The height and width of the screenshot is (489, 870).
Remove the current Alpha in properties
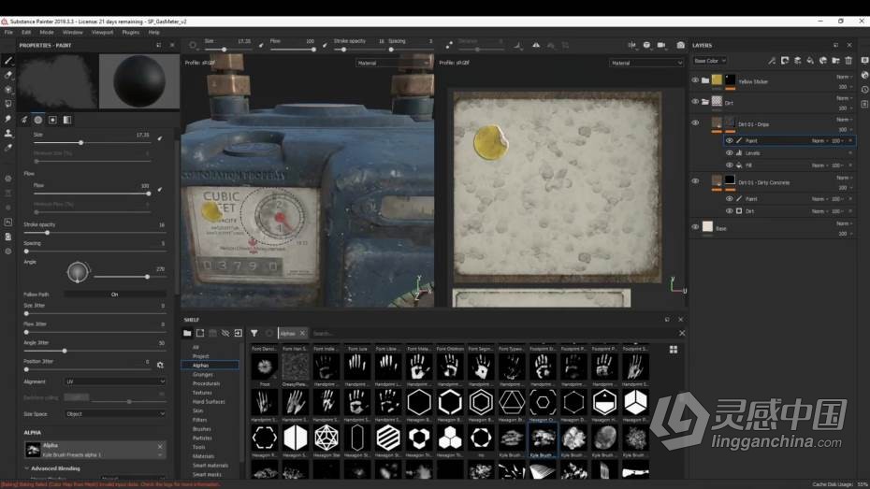(x=160, y=446)
